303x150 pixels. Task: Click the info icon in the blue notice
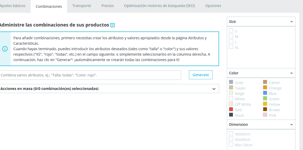tap(5, 49)
